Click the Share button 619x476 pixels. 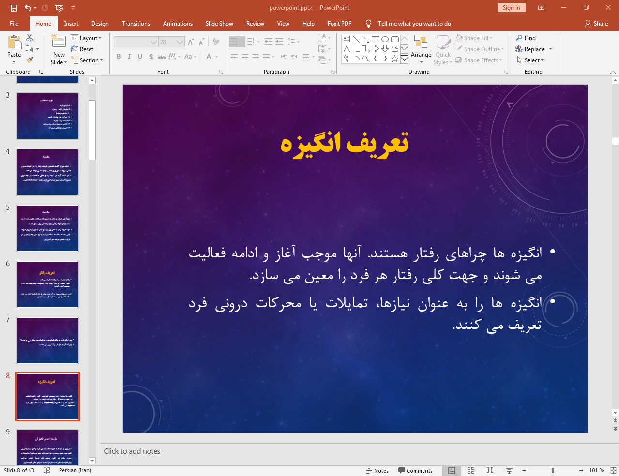[x=596, y=23]
